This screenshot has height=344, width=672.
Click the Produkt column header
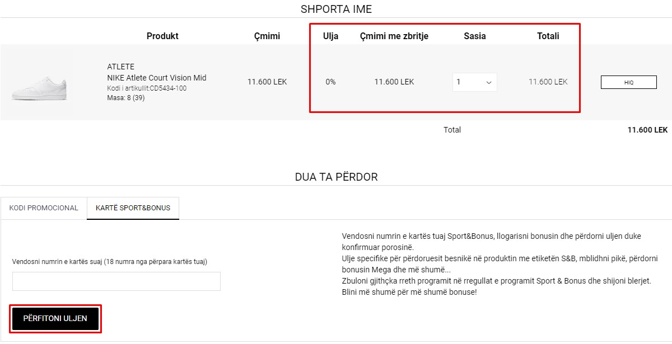[x=162, y=36]
